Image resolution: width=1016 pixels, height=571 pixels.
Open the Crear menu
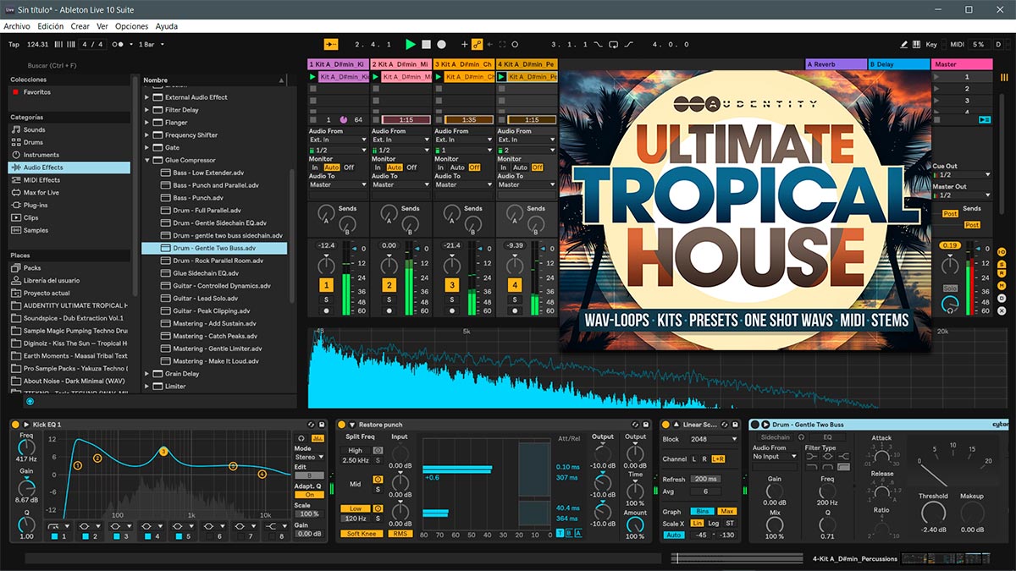click(80, 26)
